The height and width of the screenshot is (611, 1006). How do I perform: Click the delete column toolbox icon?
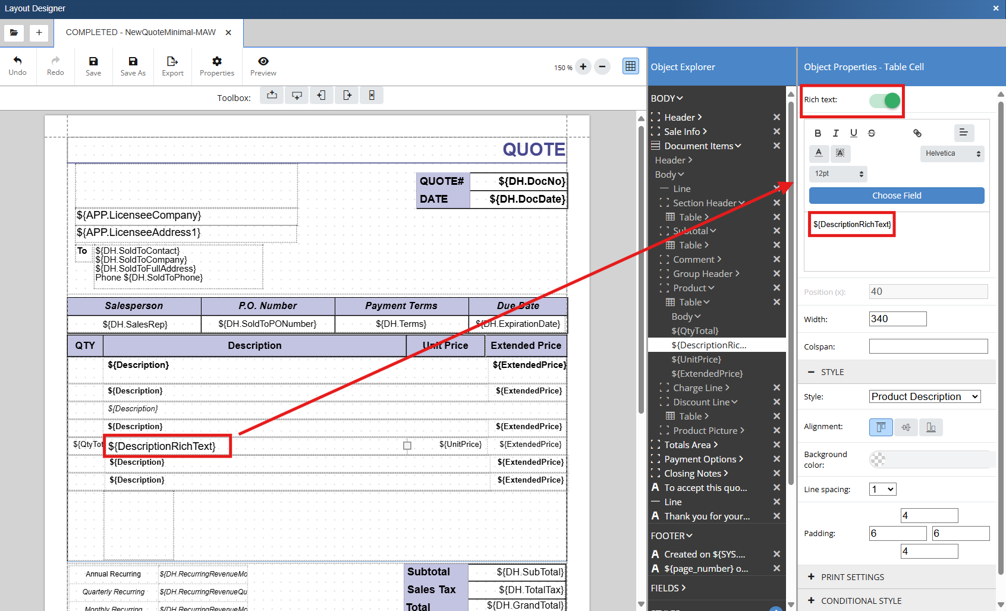[x=371, y=95]
